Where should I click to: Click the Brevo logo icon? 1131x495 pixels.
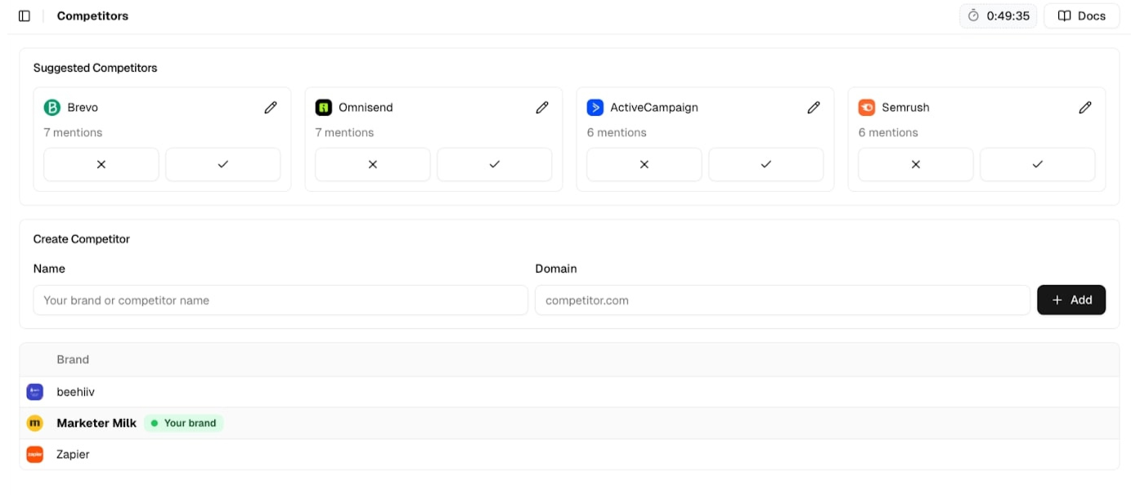(x=49, y=107)
